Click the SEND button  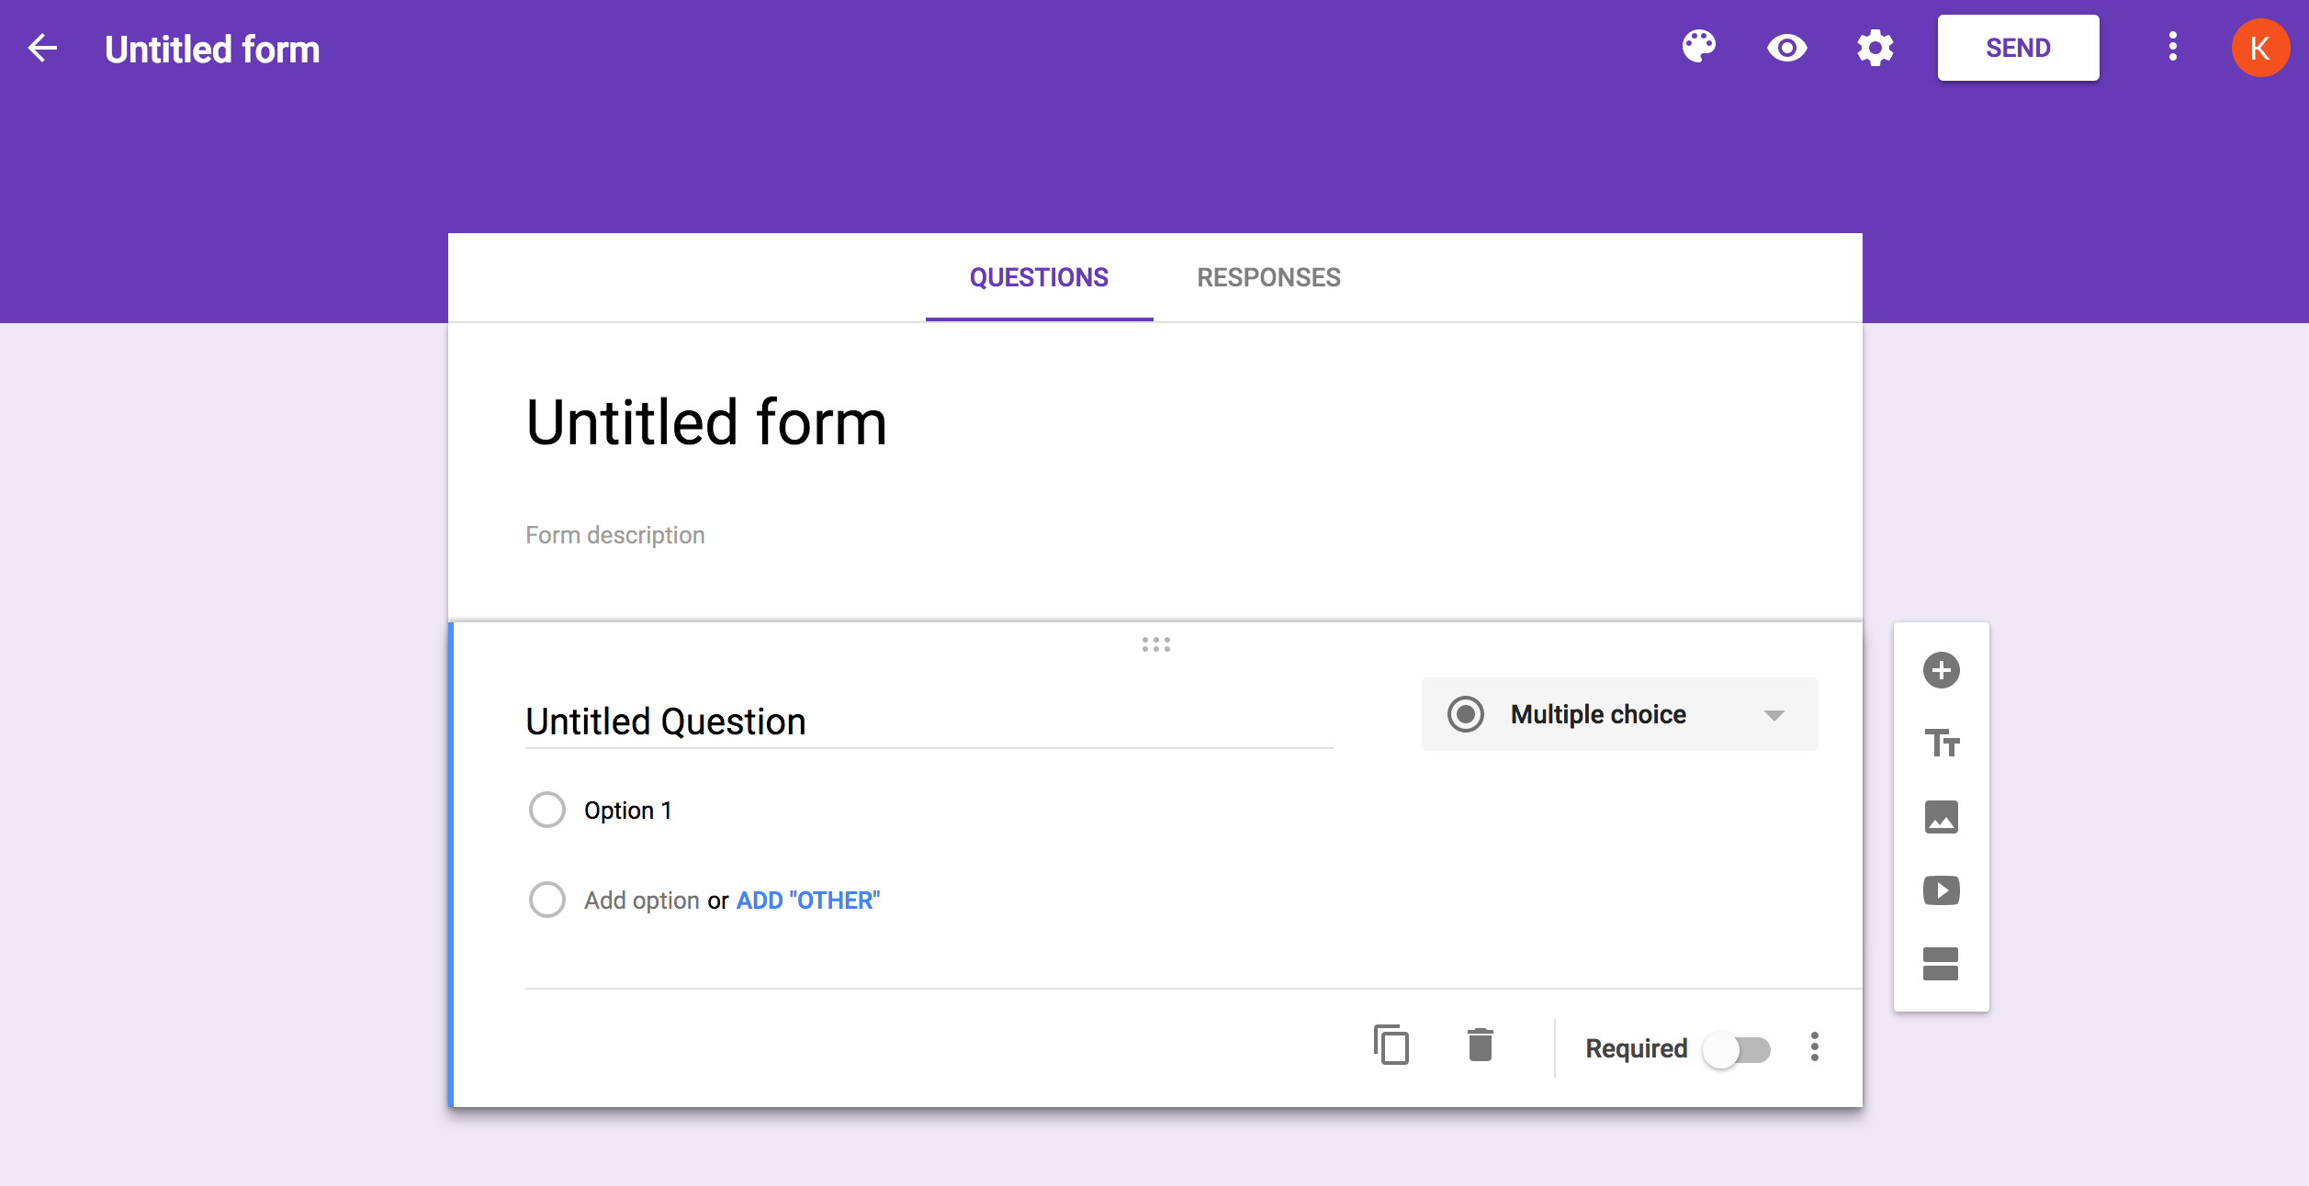tap(2018, 48)
